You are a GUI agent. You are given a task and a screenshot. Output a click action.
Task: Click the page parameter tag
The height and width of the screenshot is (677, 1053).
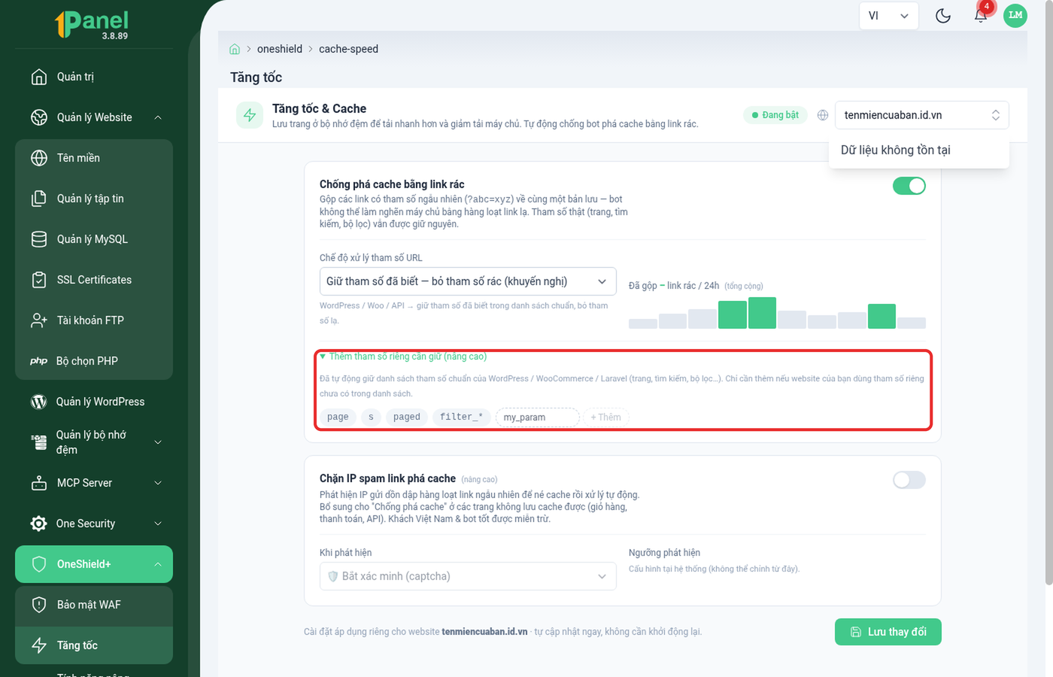pyautogui.click(x=338, y=417)
